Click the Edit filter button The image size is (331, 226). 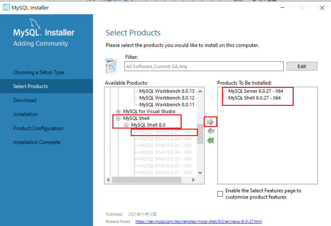point(302,66)
